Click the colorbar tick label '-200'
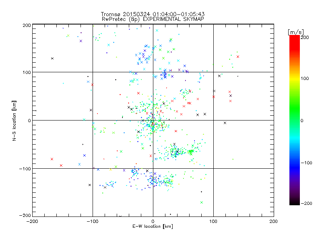This screenshot has width=322, height=241. pyautogui.click(x=306, y=203)
